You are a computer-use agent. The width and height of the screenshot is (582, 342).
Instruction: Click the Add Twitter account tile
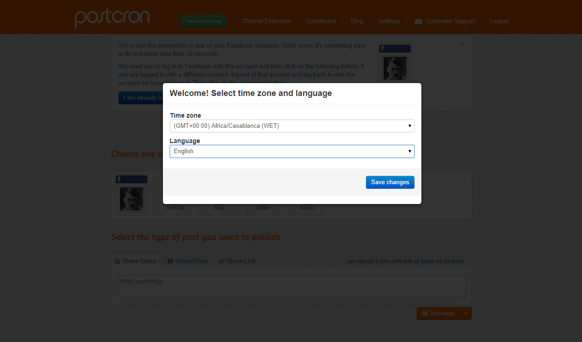175,203
